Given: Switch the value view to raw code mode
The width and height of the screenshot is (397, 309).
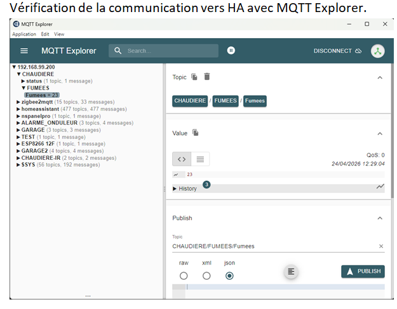Looking at the screenshot, I should tap(182, 159).
